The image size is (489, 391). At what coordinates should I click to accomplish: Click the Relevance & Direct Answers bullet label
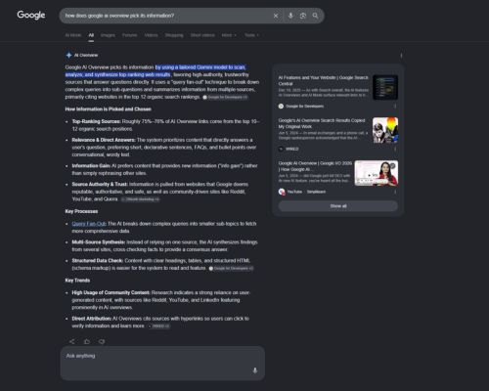pyautogui.click(x=104, y=140)
